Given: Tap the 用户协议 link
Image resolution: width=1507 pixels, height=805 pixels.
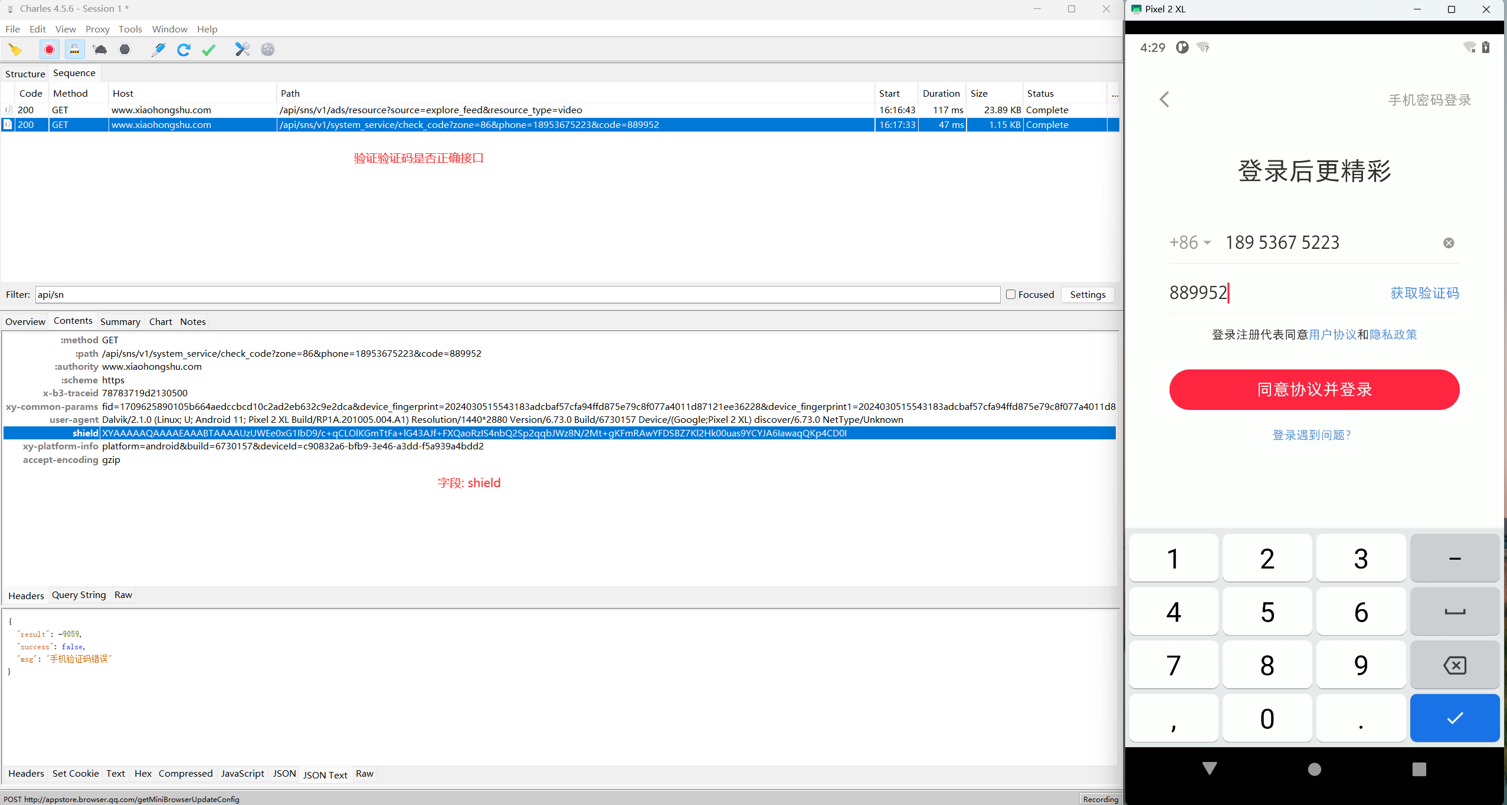Looking at the screenshot, I should coord(1332,334).
